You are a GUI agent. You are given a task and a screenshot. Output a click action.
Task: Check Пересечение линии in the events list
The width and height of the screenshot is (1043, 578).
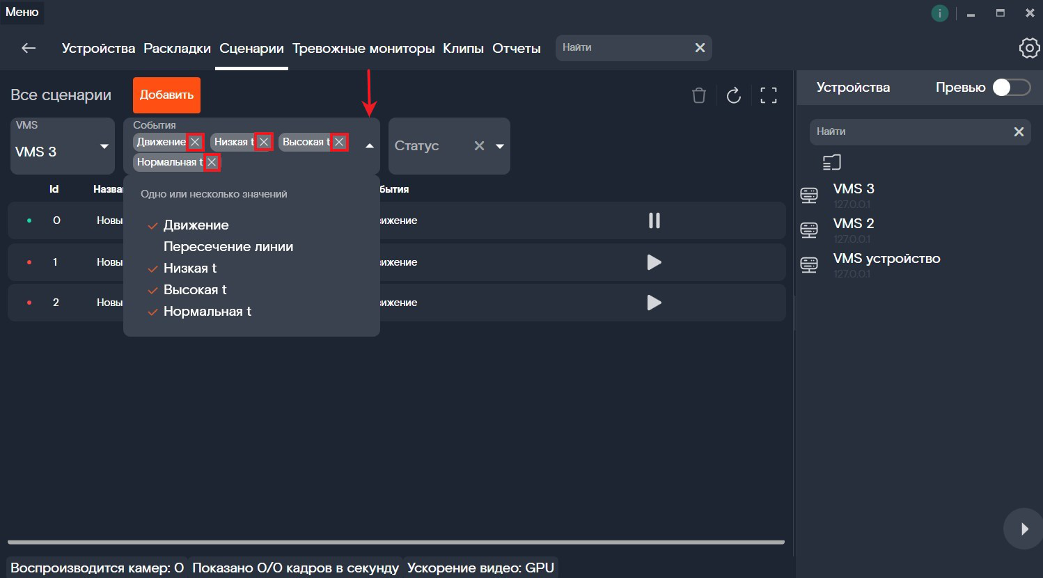[x=228, y=247]
